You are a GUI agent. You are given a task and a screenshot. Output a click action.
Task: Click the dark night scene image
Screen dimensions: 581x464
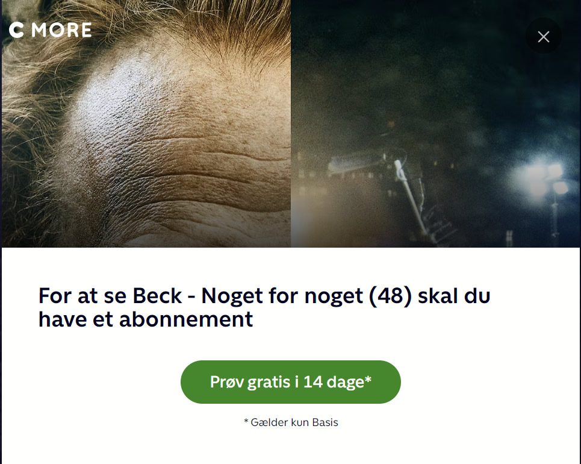[435, 124]
